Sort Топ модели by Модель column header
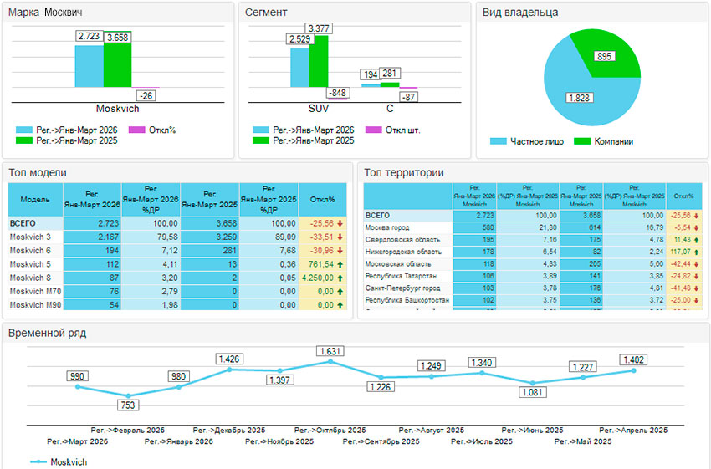711x469 pixels. point(34,200)
